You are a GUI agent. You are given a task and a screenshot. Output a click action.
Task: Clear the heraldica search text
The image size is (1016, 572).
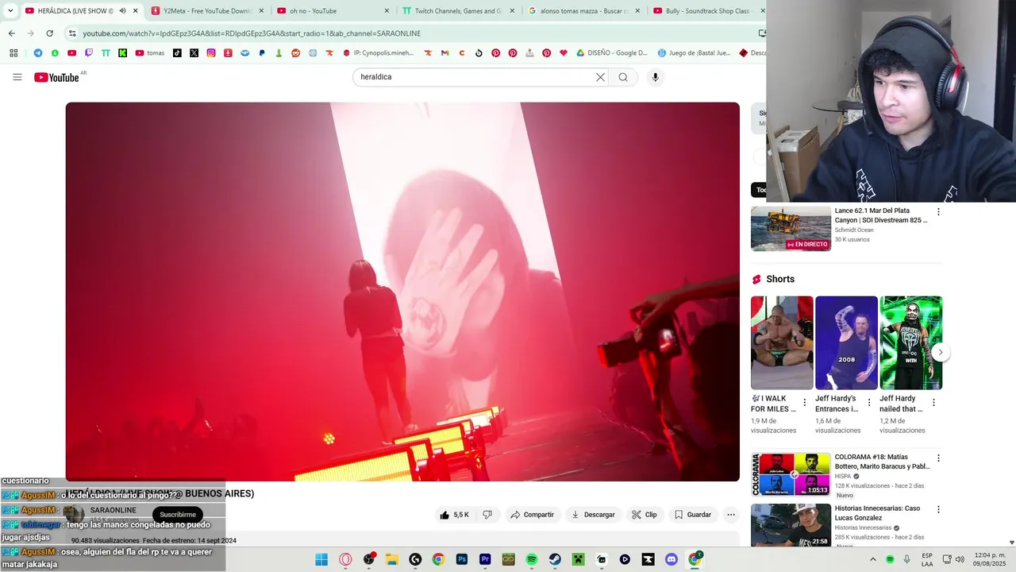[x=600, y=77]
